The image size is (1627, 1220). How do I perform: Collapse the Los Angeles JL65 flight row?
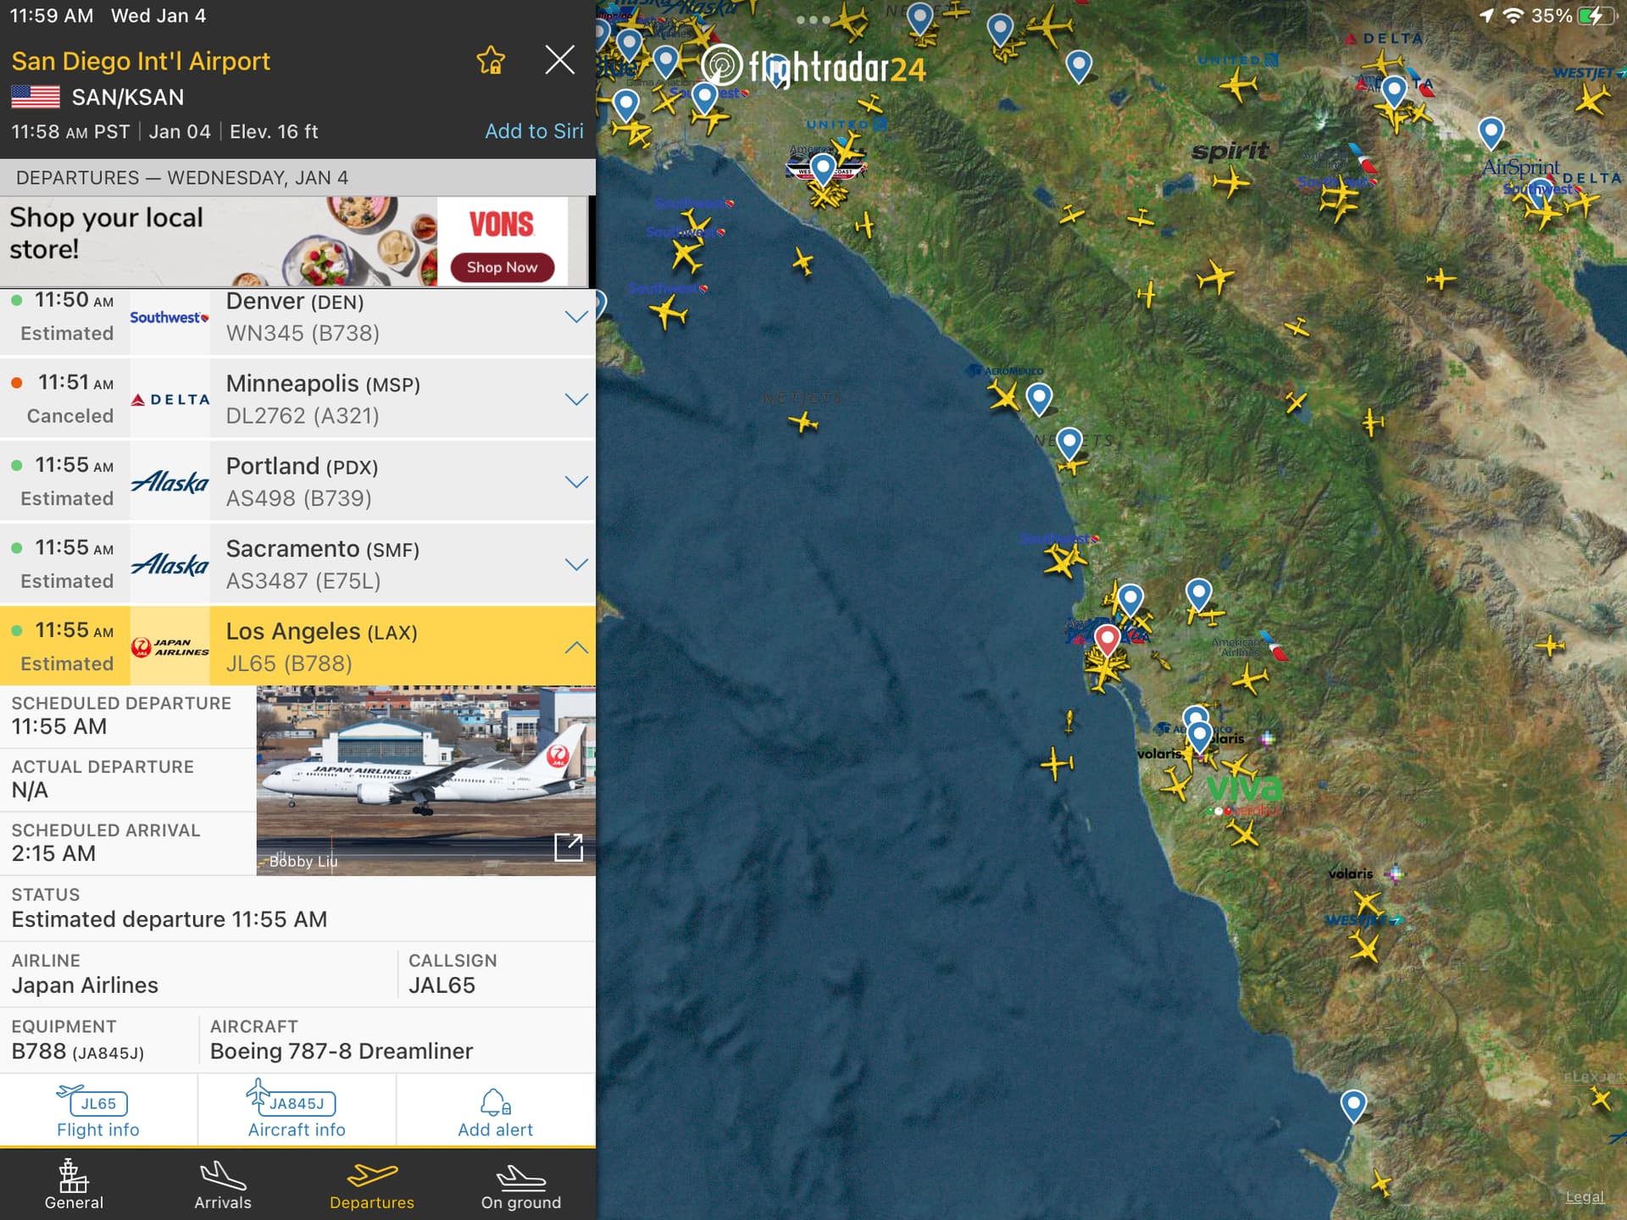[576, 647]
